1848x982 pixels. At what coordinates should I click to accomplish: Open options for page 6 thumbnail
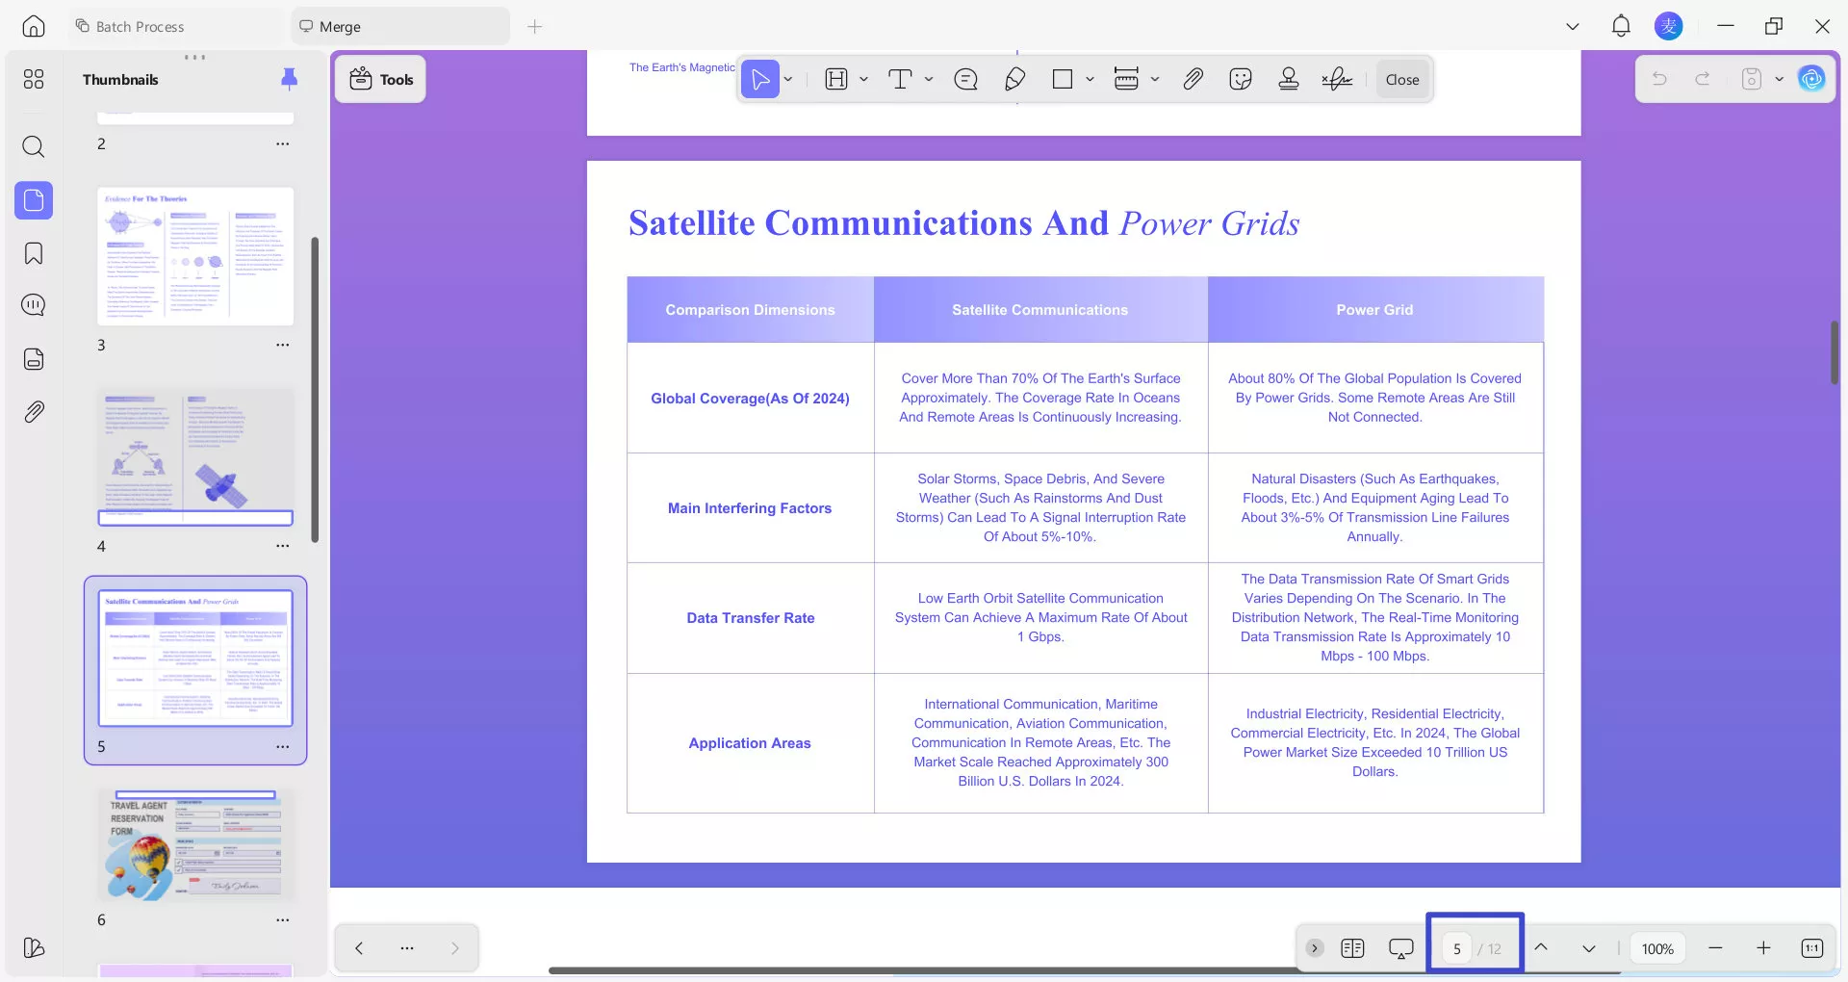[x=282, y=920]
